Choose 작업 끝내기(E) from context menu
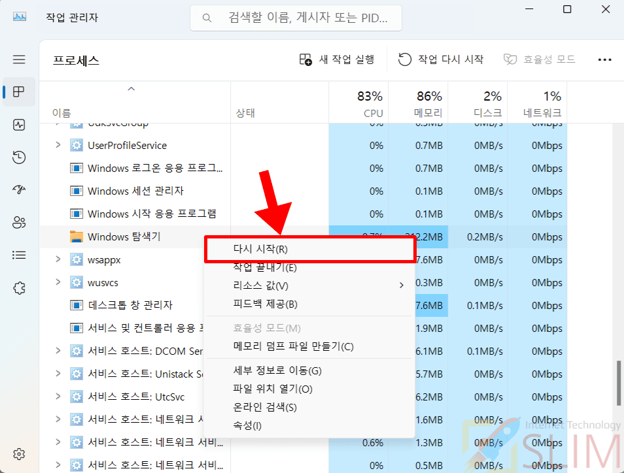Screen dimensions: 624x473 (x=309, y=267)
